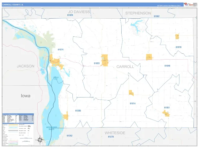This screenshot has width=199, height=149.
Task: Click the orange swatch in the map legend
Action: tap(13, 125)
